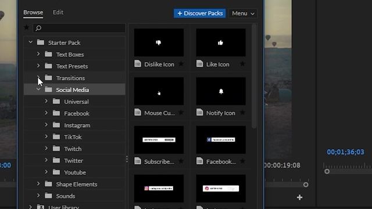
Task: Select the TikTok folder icon
Action: pos(56,137)
